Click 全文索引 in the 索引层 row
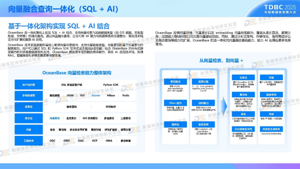Image resolution: width=300 pixels, height=169 pixels. click(71, 118)
